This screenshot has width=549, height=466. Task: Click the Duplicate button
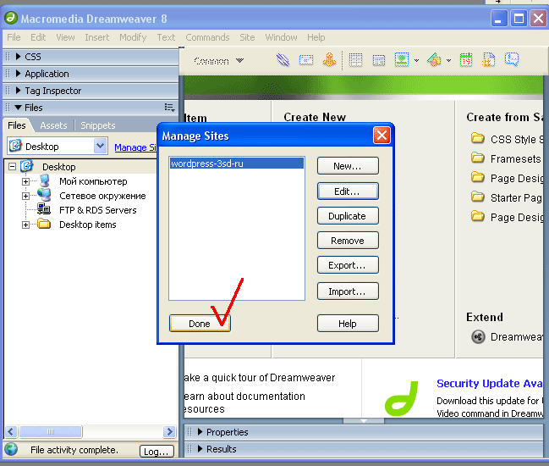pos(348,216)
